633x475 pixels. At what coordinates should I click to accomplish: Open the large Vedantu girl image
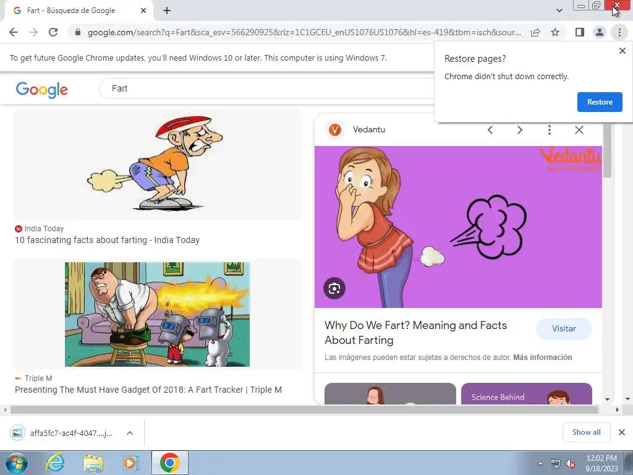pos(458,227)
